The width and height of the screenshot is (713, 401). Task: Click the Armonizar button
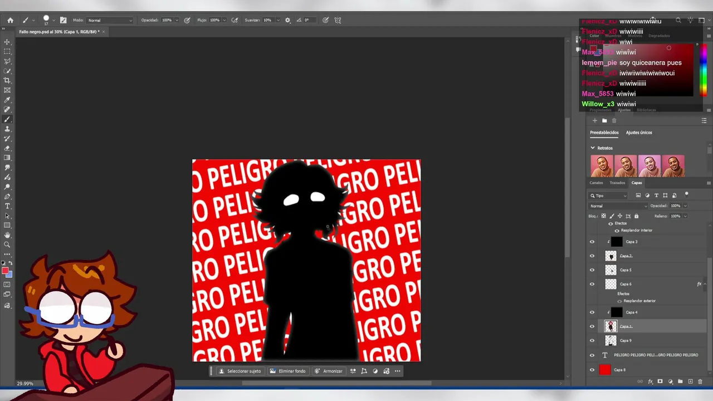click(x=329, y=371)
